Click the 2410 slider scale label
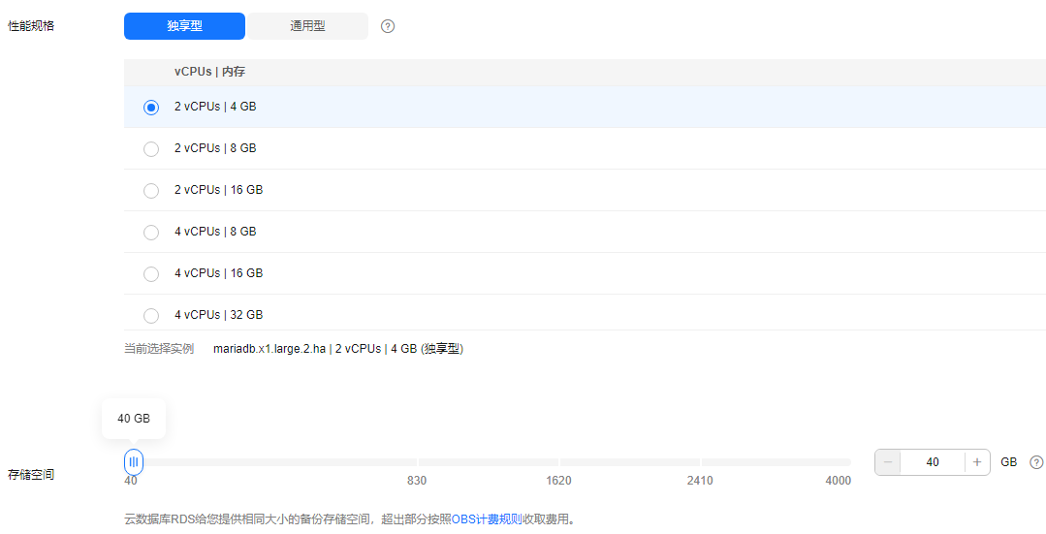The height and width of the screenshot is (534, 1046). pyautogui.click(x=700, y=481)
